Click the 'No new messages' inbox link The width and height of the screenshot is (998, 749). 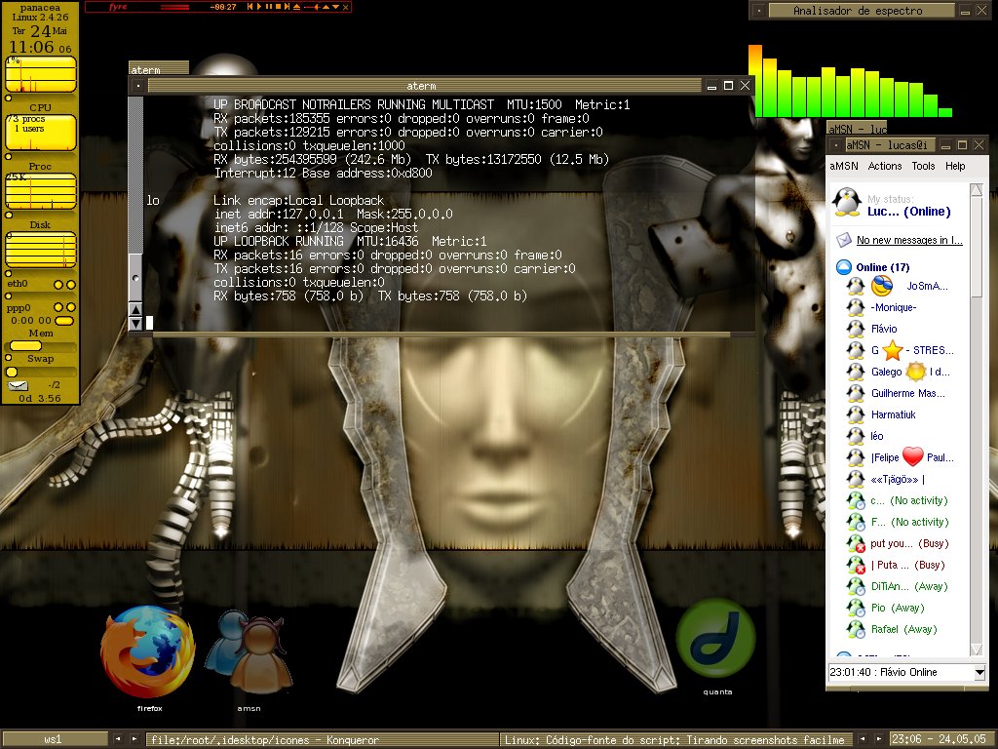909,240
